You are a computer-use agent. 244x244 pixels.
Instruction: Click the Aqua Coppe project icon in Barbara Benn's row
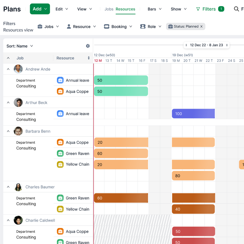(60, 142)
